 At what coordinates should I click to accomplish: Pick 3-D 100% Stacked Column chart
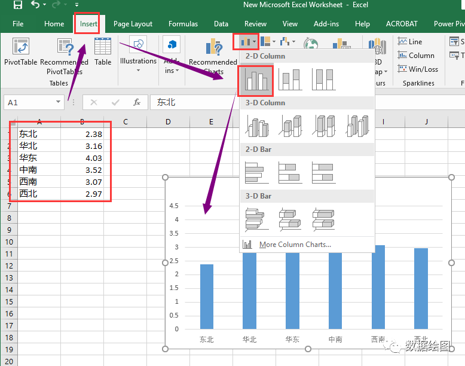(324, 126)
